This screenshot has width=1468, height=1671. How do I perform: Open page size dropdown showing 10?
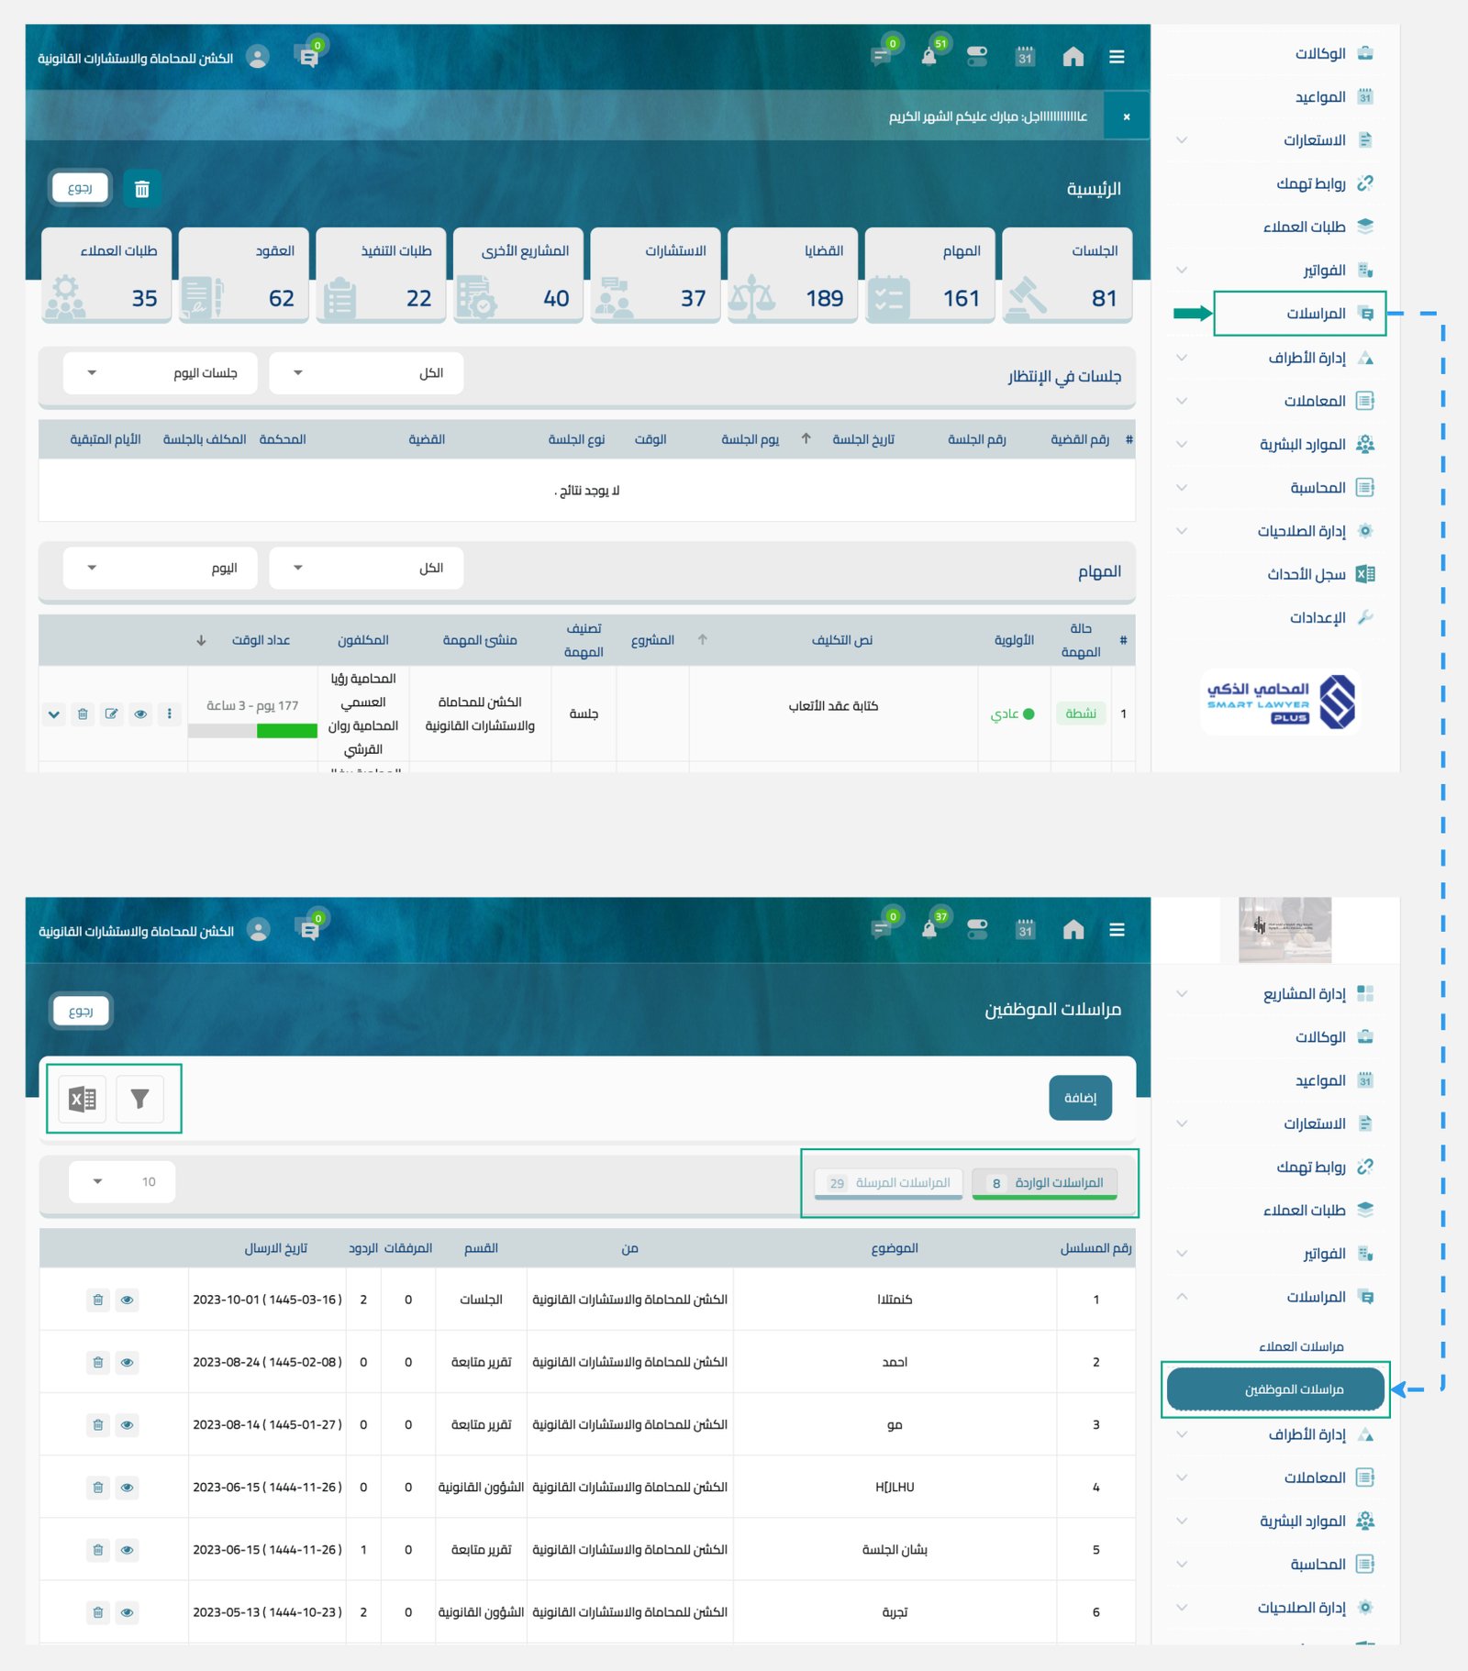point(122,1181)
